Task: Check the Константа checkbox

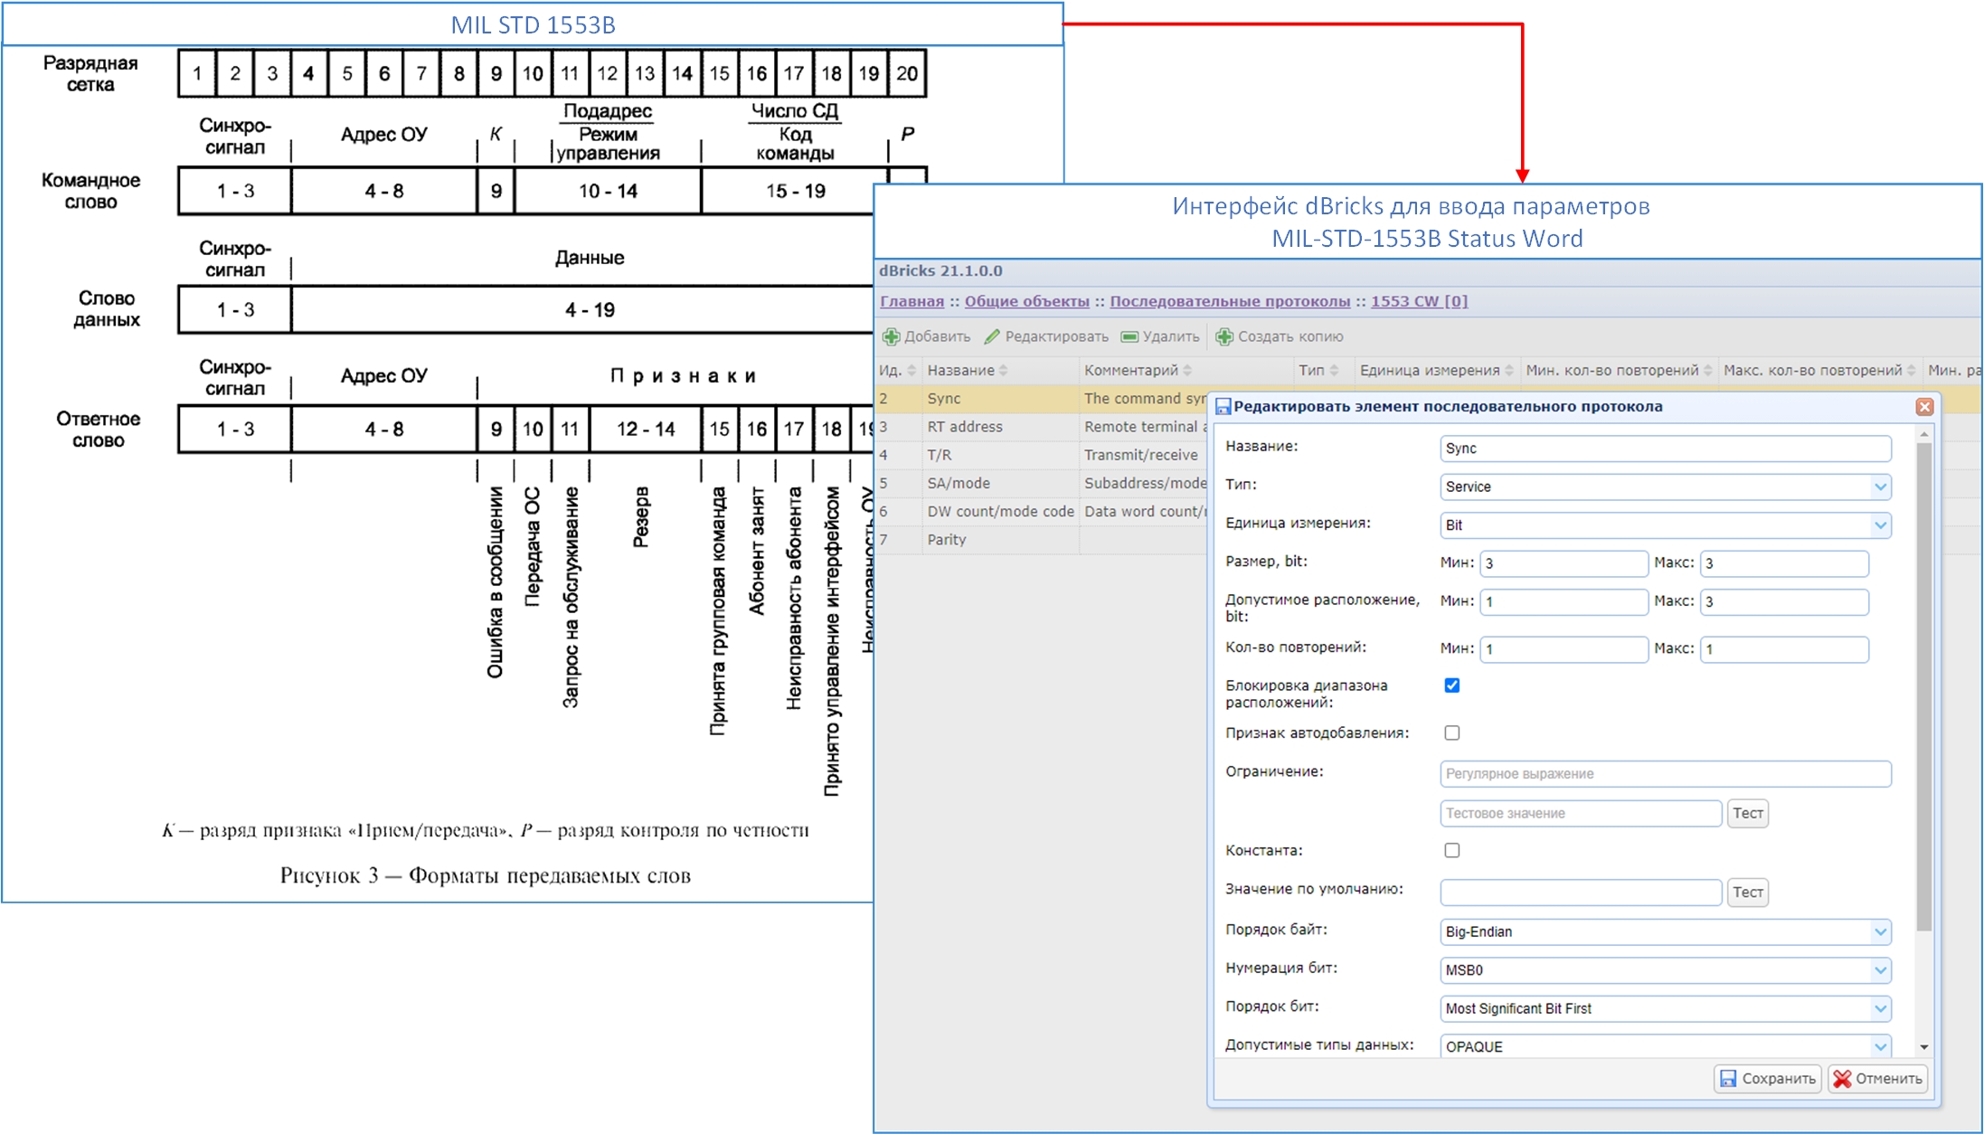Action: tap(1452, 851)
